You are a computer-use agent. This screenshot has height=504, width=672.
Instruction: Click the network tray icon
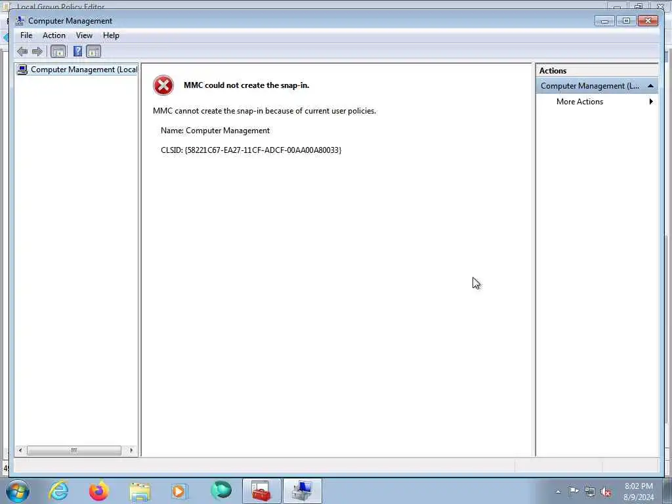click(590, 492)
